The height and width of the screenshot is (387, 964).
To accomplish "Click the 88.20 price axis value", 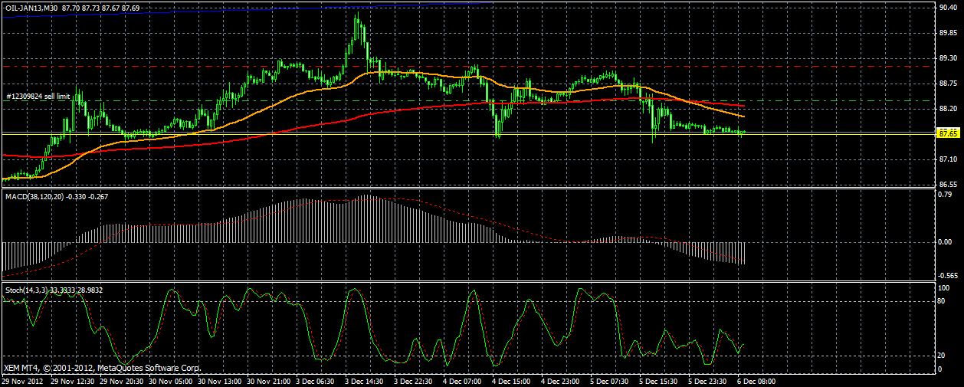I will point(947,109).
